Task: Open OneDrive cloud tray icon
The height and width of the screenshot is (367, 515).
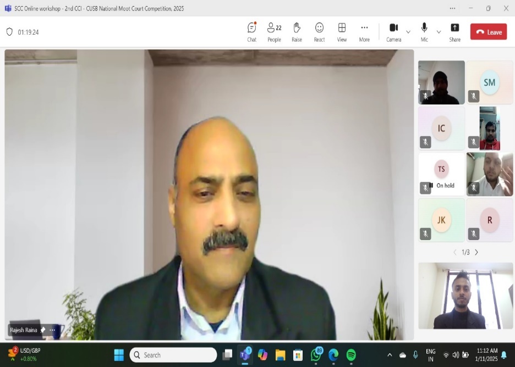Action: [403, 355]
